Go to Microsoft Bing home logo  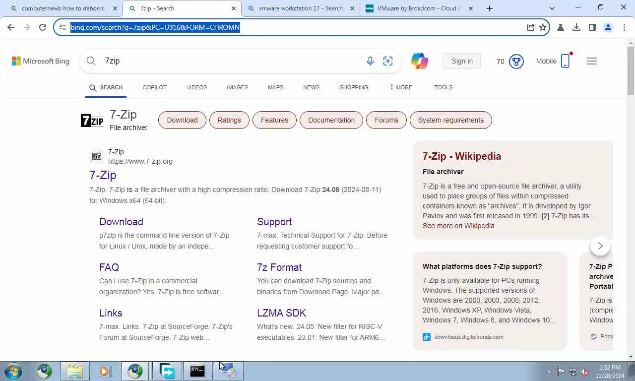click(x=41, y=61)
